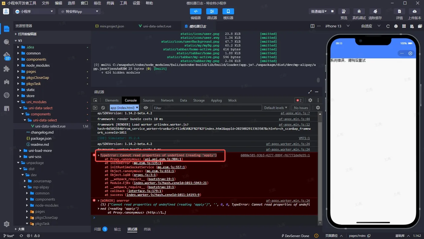Viewport: 424px width, 239px height.
Task: Open the extensions puzzle icon in sidebar
Action: pyautogui.click(x=6, y=69)
